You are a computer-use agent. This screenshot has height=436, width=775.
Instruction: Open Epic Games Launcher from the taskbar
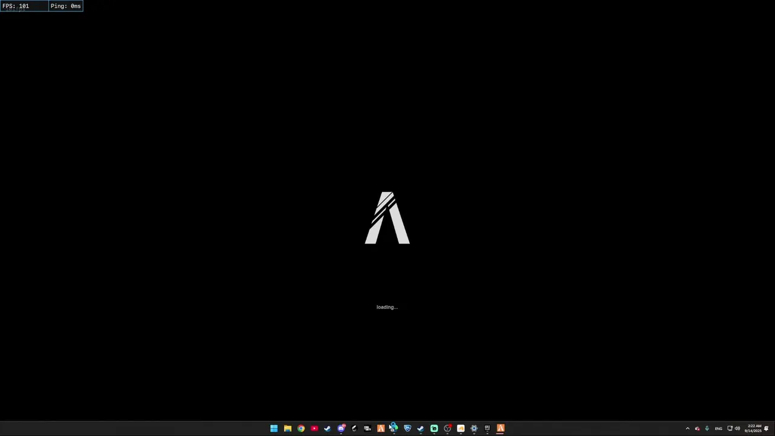click(x=487, y=428)
